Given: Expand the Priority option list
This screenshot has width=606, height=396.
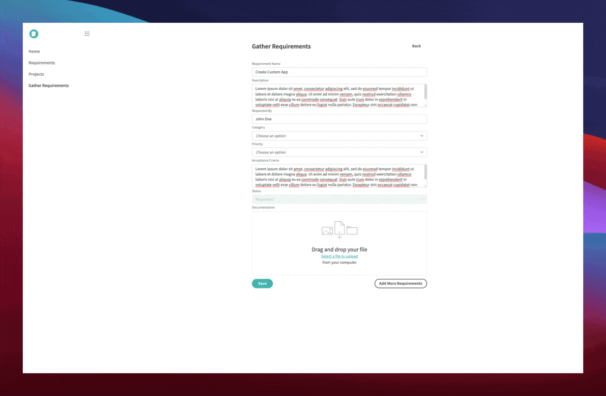Looking at the screenshot, I should point(339,152).
